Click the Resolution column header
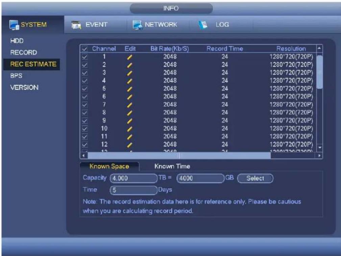 [x=291, y=49]
